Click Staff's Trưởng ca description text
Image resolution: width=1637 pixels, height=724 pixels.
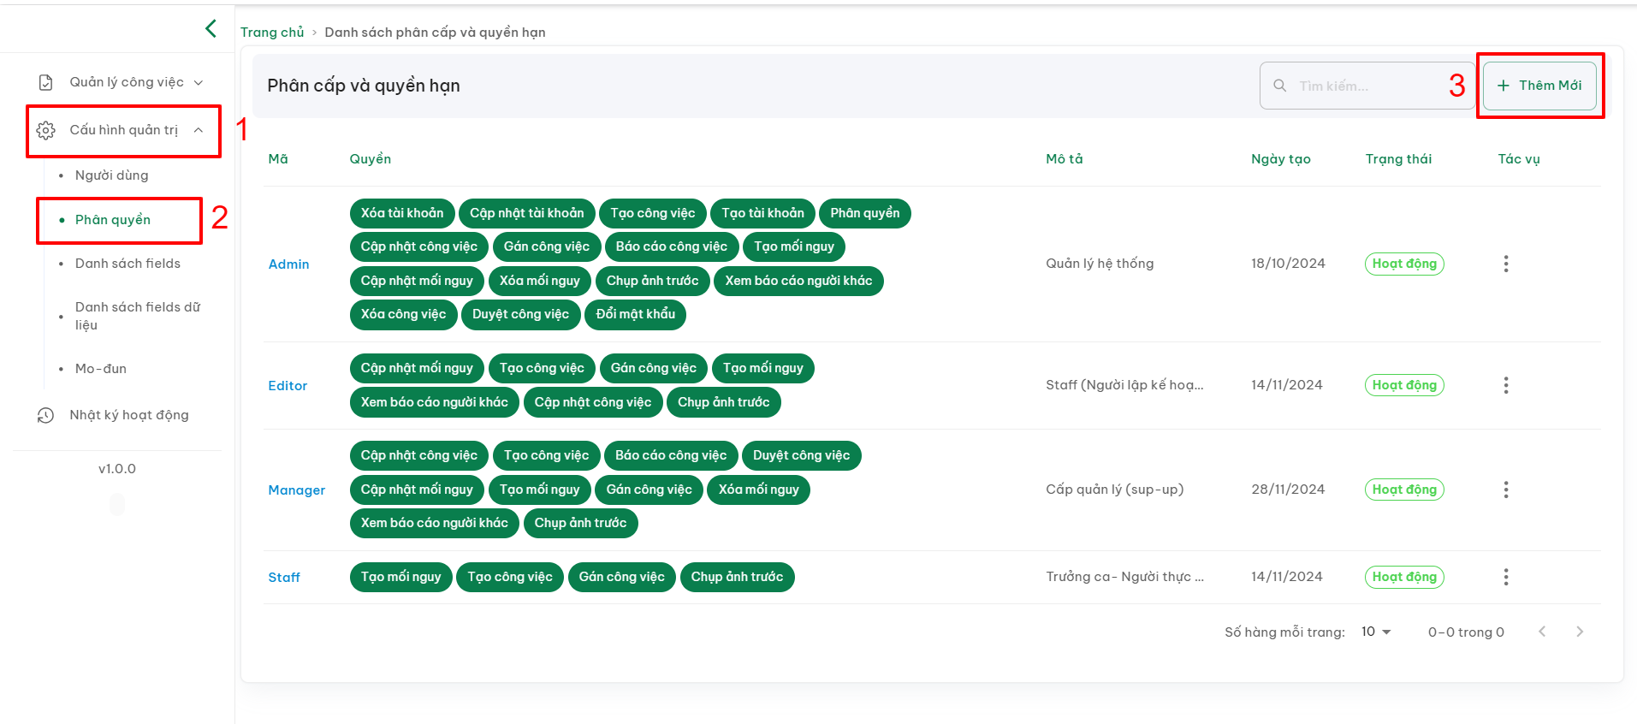[x=1124, y=577]
